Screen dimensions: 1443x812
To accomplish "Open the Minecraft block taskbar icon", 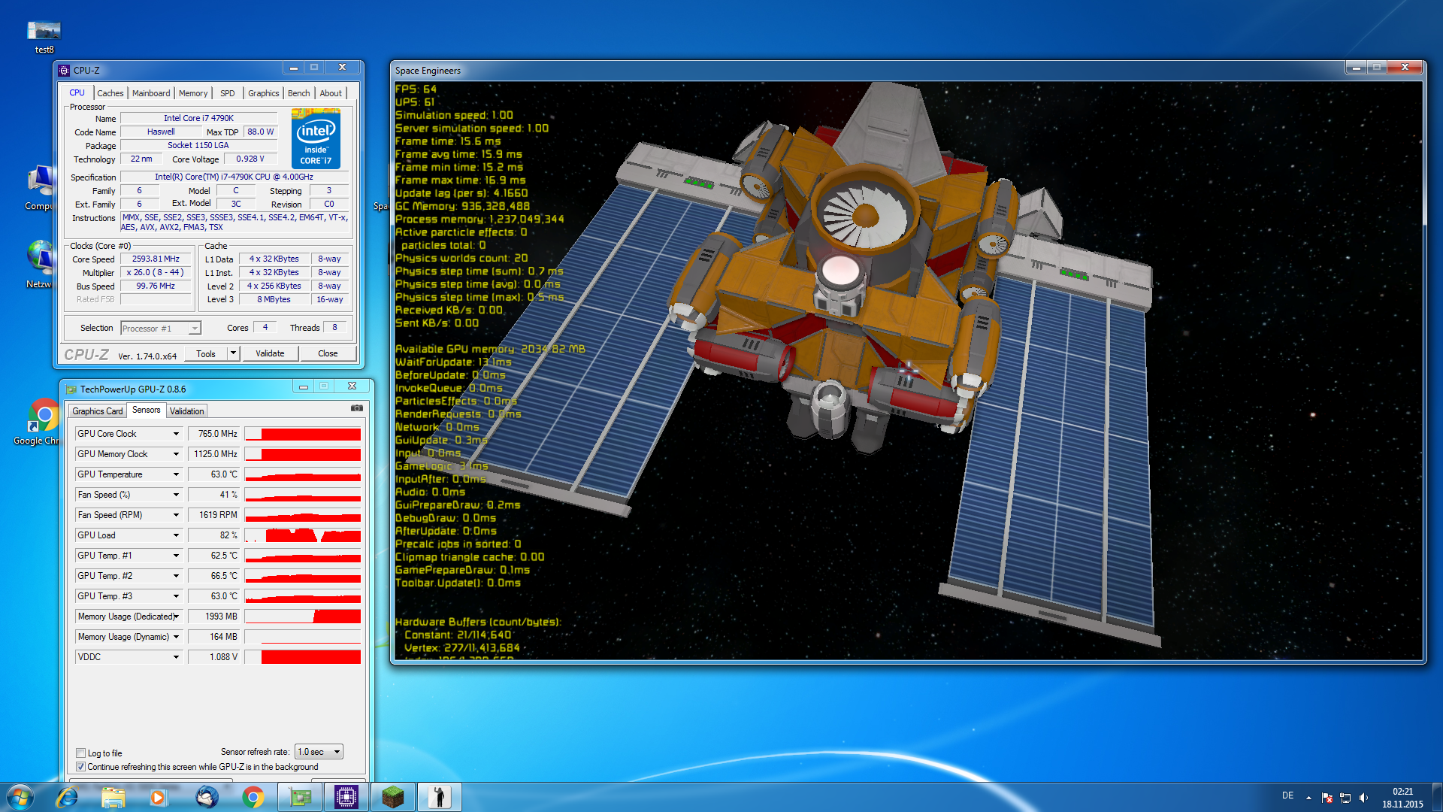I will (x=393, y=797).
